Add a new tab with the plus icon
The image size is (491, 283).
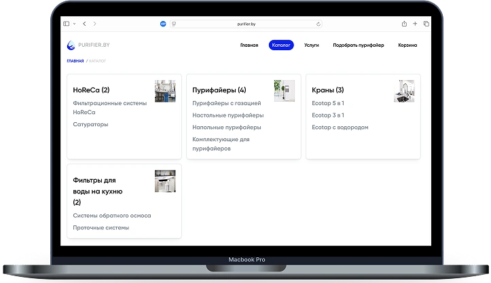[415, 24]
